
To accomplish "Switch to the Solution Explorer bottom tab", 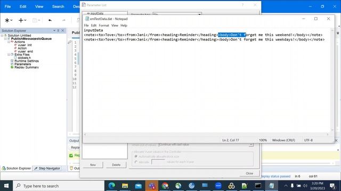I will pyautogui.click(x=17, y=168).
